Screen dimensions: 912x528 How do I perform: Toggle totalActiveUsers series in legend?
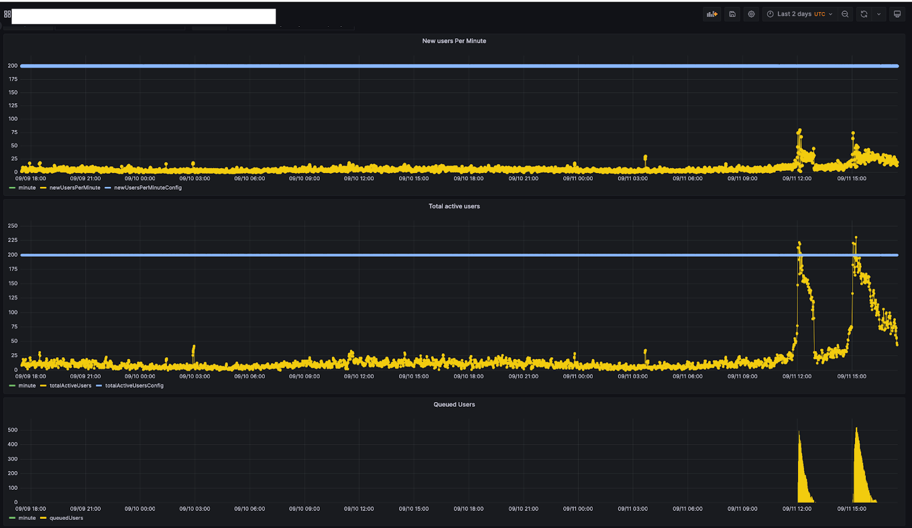pos(70,386)
